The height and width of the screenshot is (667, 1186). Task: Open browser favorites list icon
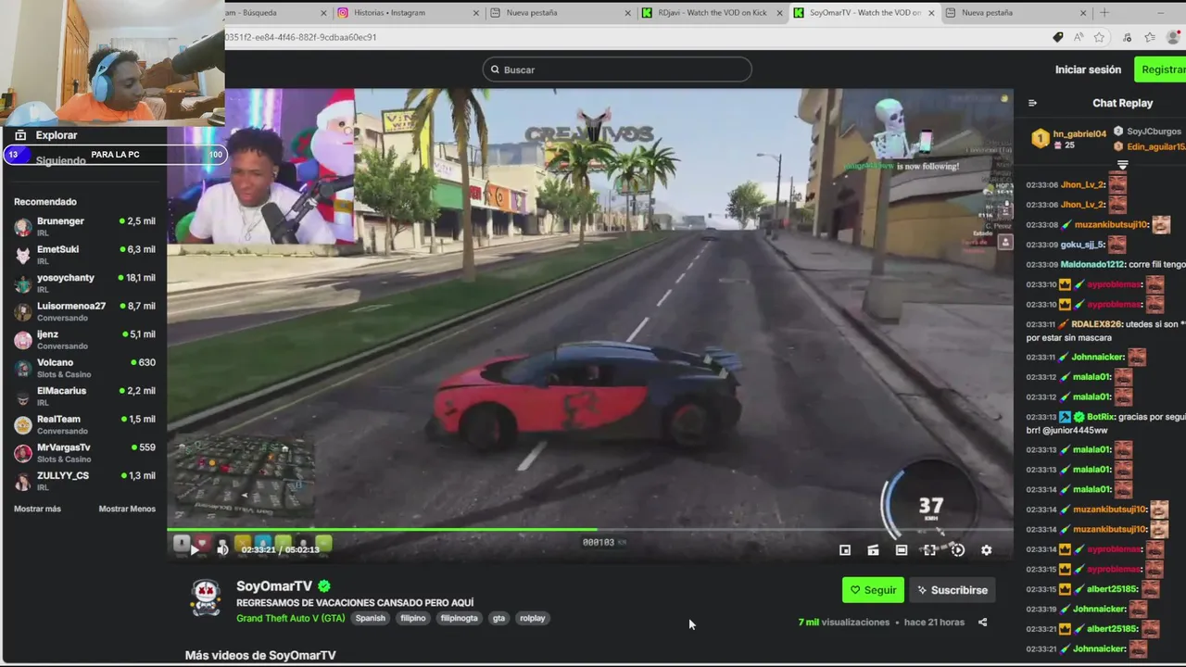[1150, 37]
